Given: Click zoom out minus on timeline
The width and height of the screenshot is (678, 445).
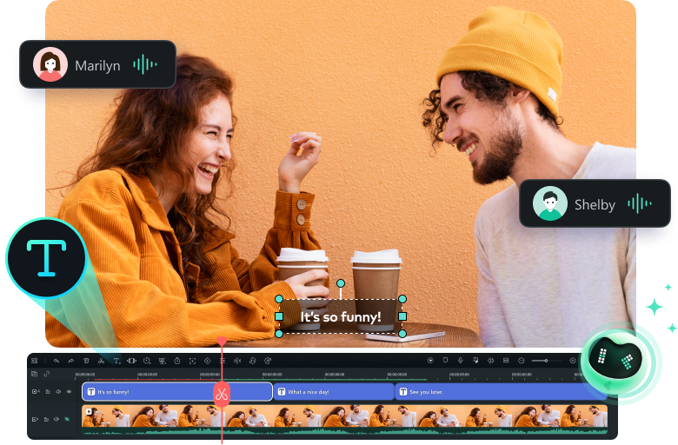Looking at the screenshot, I should click(x=522, y=360).
